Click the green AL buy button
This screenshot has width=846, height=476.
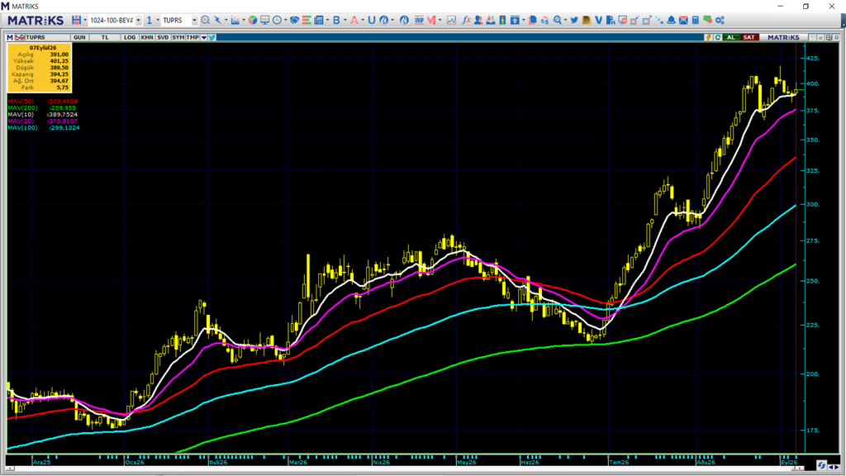(x=730, y=37)
